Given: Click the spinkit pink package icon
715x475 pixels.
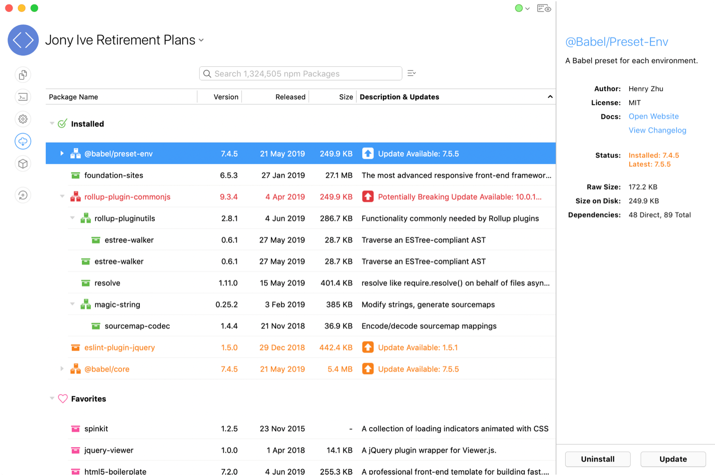Looking at the screenshot, I should (x=75, y=429).
